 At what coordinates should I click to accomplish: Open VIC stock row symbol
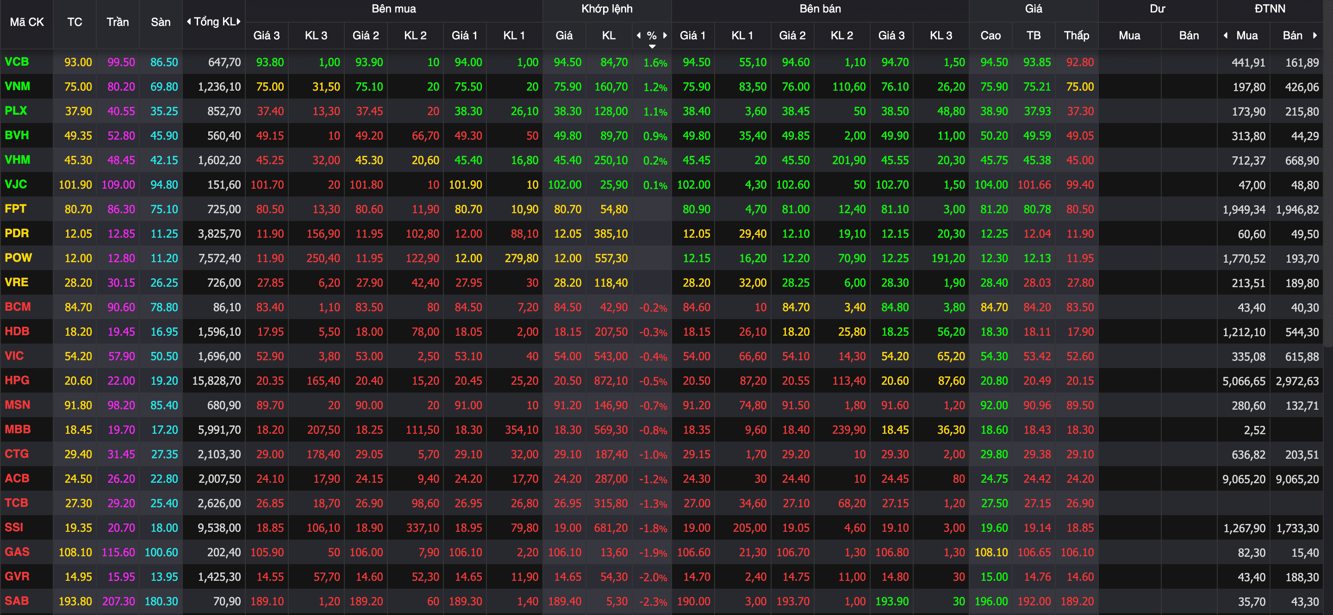point(14,356)
